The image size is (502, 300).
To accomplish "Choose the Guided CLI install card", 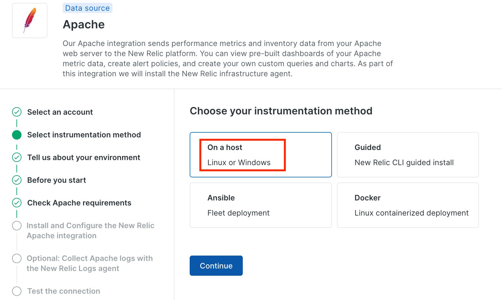I will [x=408, y=155].
